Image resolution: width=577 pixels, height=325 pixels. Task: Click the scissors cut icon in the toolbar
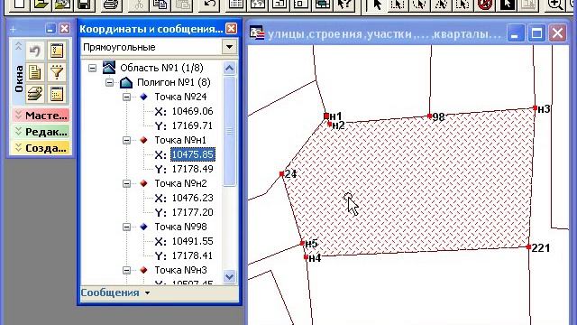[139, 5]
